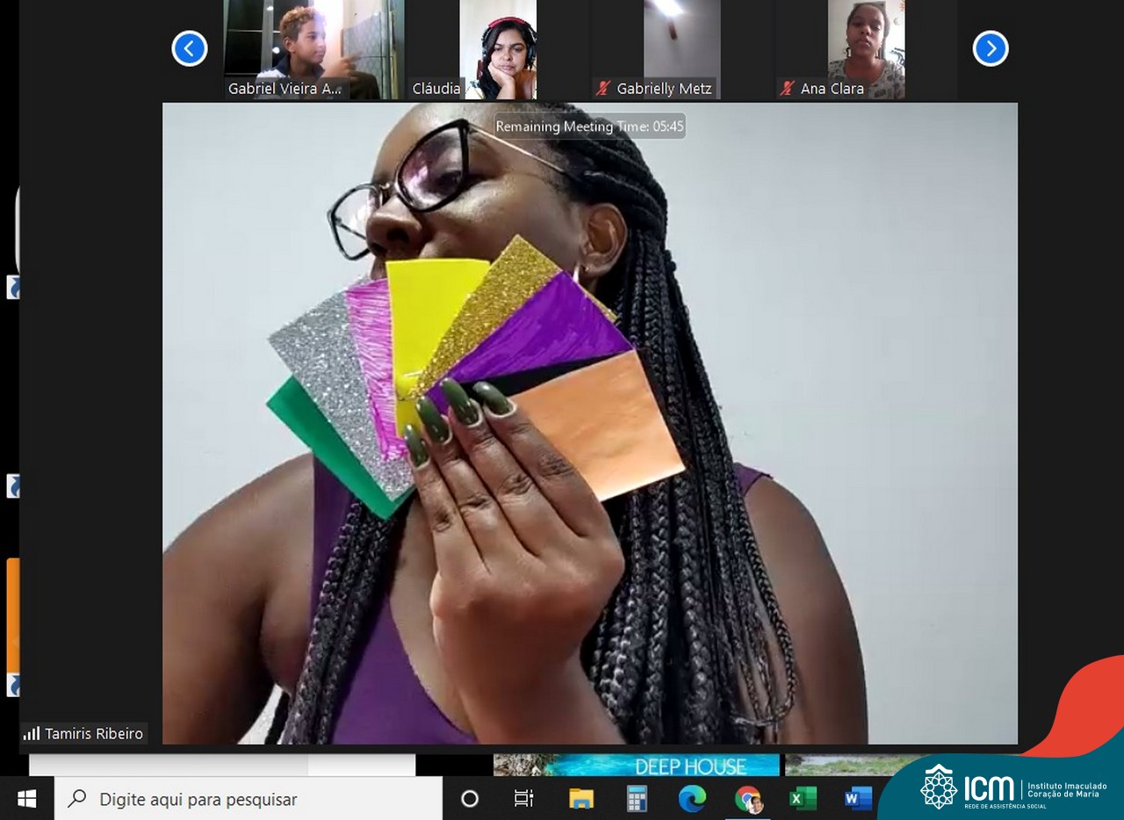The width and height of the screenshot is (1124, 820).
Task: Click the Remaining Meeting Time banner
Action: [x=589, y=126]
